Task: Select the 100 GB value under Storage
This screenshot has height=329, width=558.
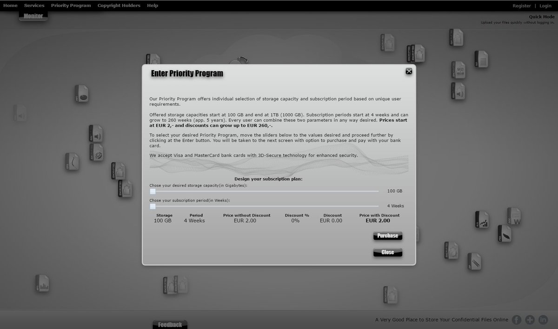Action: [163, 221]
